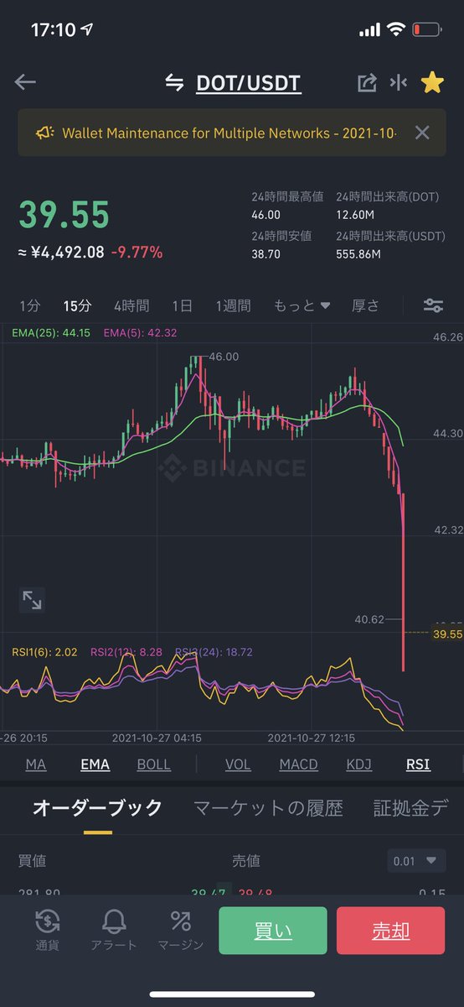Expand the もっと timeframe dropdown

[x=302, y=305]
